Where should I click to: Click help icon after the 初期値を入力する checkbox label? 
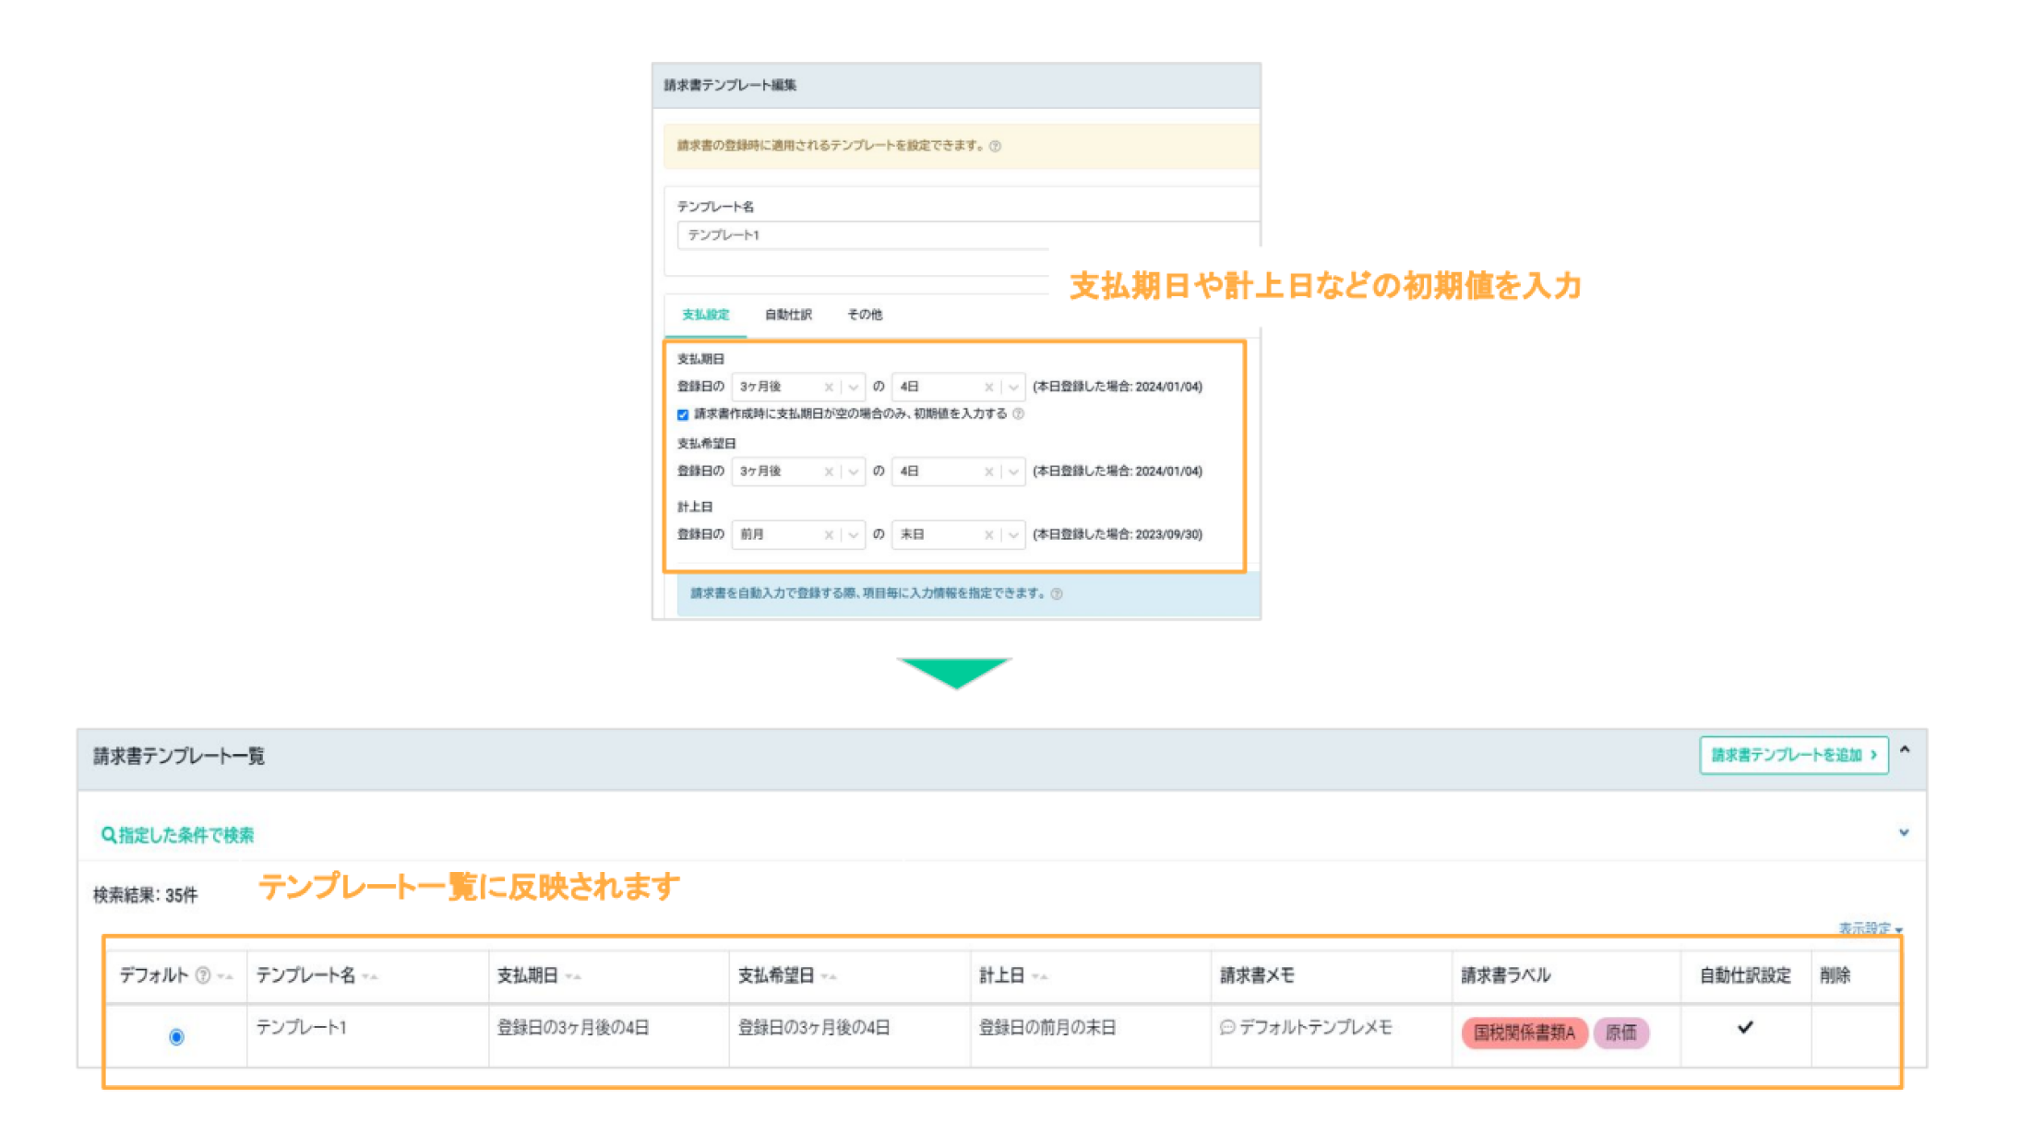(x=1019, y=414)
